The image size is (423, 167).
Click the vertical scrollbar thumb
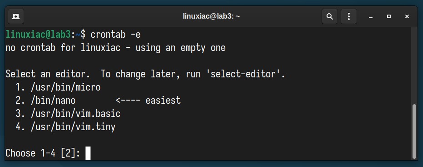tap(415, 132)
